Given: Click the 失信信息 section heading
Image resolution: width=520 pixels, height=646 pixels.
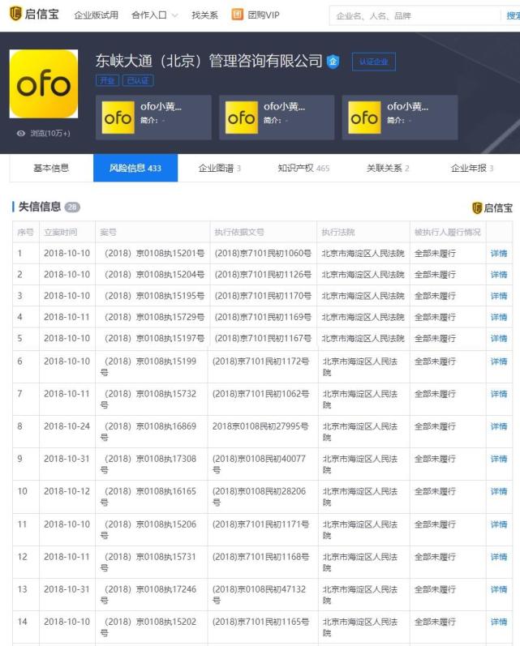Looking at the screenshot, I should point(40,207).
